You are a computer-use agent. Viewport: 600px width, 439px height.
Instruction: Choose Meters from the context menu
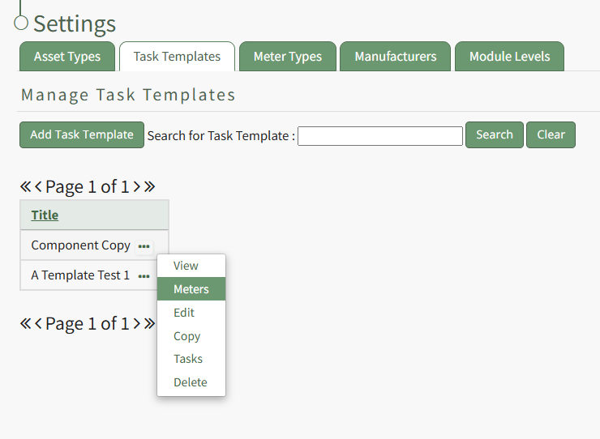click(x=191, y=289)
